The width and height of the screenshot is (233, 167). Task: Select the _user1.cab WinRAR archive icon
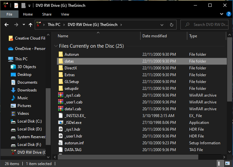(61, 102)
